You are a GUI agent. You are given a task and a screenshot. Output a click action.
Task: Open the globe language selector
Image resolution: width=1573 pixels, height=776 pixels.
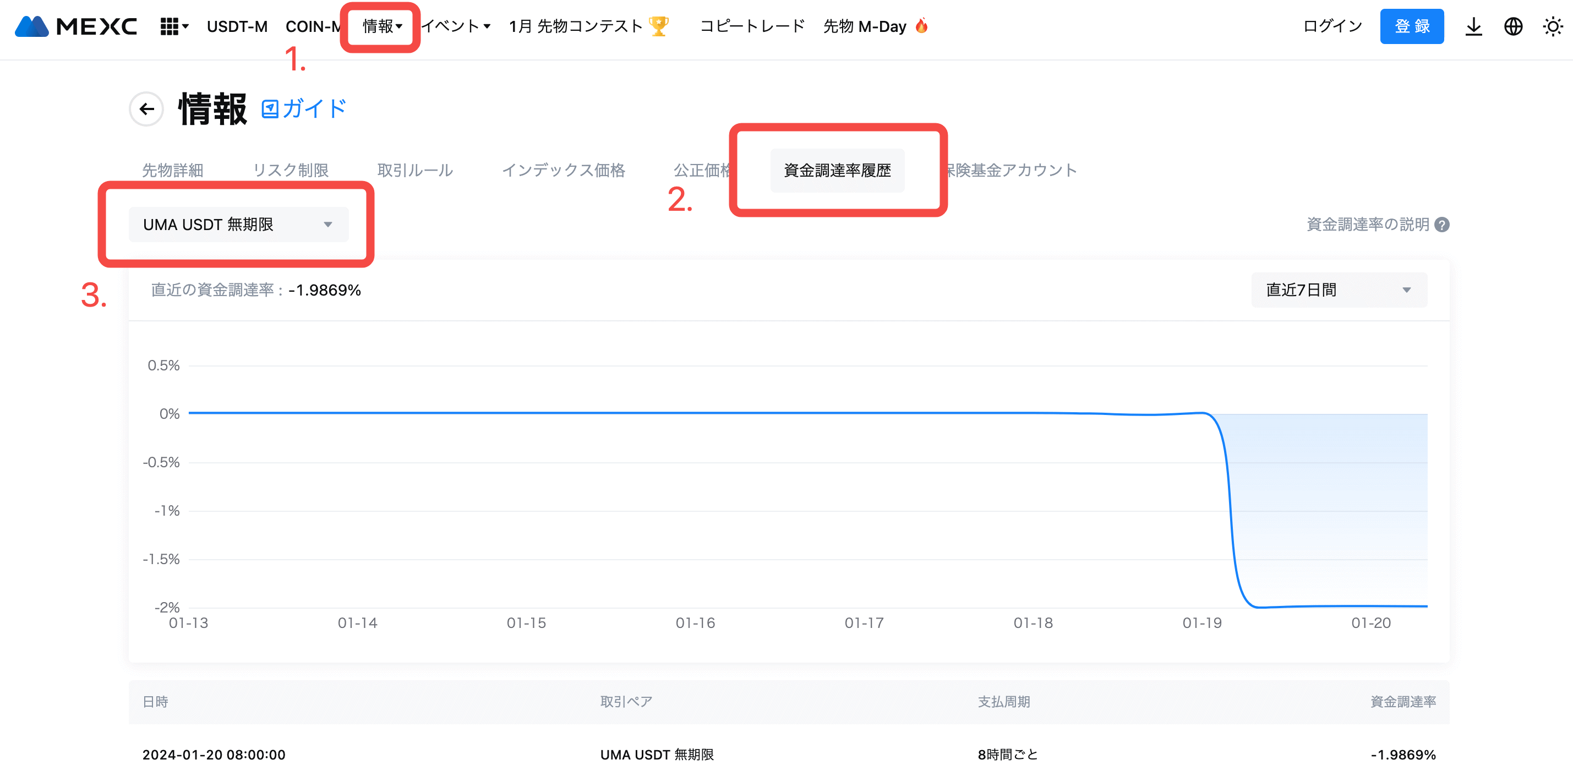point(1512,26)
